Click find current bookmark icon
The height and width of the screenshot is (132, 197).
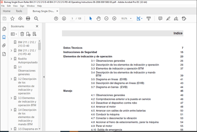point(35,34)
